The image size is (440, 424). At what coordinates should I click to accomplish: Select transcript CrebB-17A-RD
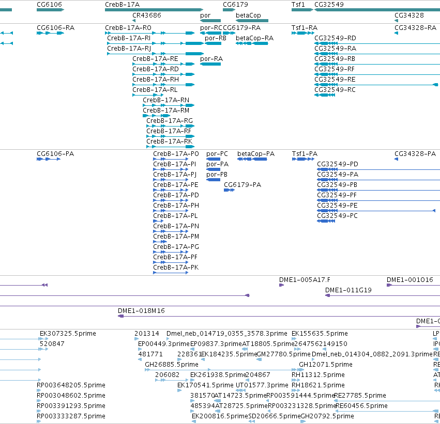pos(163,74)
